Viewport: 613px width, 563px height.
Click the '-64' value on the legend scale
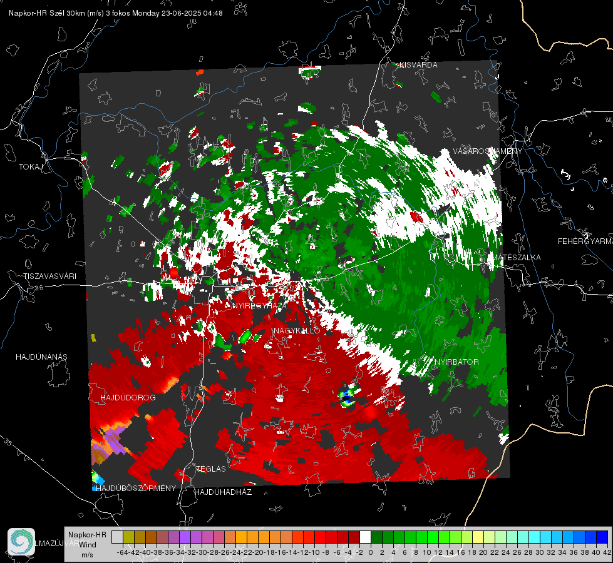coord(123,552)
